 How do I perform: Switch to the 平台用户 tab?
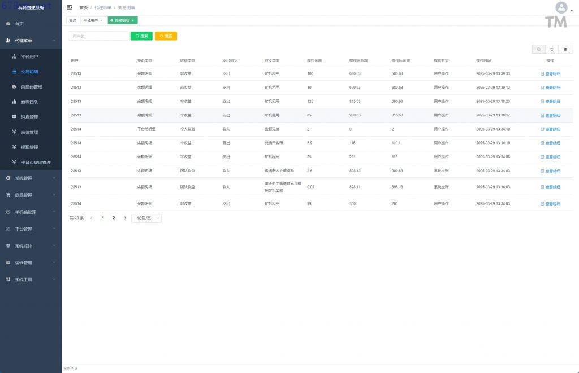pos(91,20)
